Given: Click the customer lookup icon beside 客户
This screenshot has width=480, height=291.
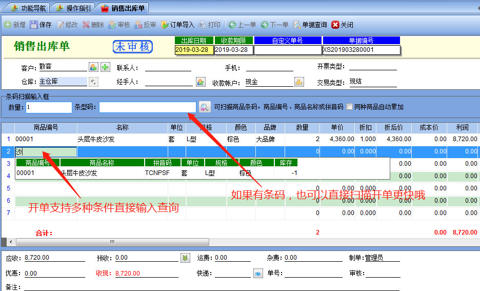Looking at the screenshot, I should pos(93,67).
